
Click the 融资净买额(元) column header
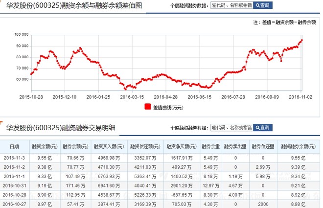click(x=182, y=146)
